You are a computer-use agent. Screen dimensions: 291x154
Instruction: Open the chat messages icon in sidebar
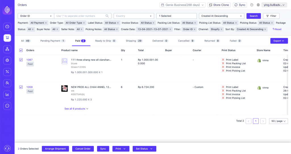coord(7,106)
